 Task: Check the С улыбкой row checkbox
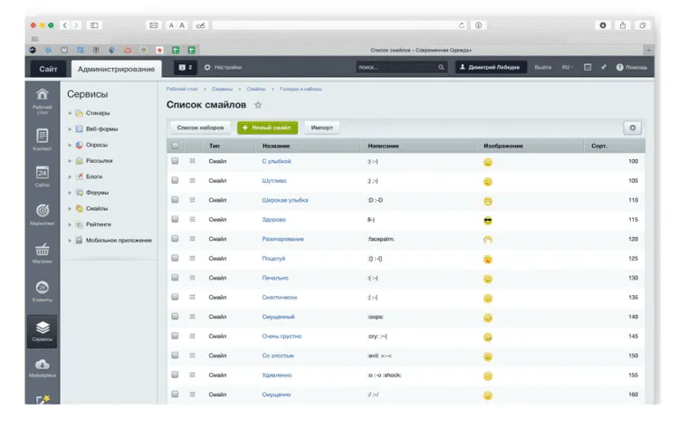(x=175, y=161)
